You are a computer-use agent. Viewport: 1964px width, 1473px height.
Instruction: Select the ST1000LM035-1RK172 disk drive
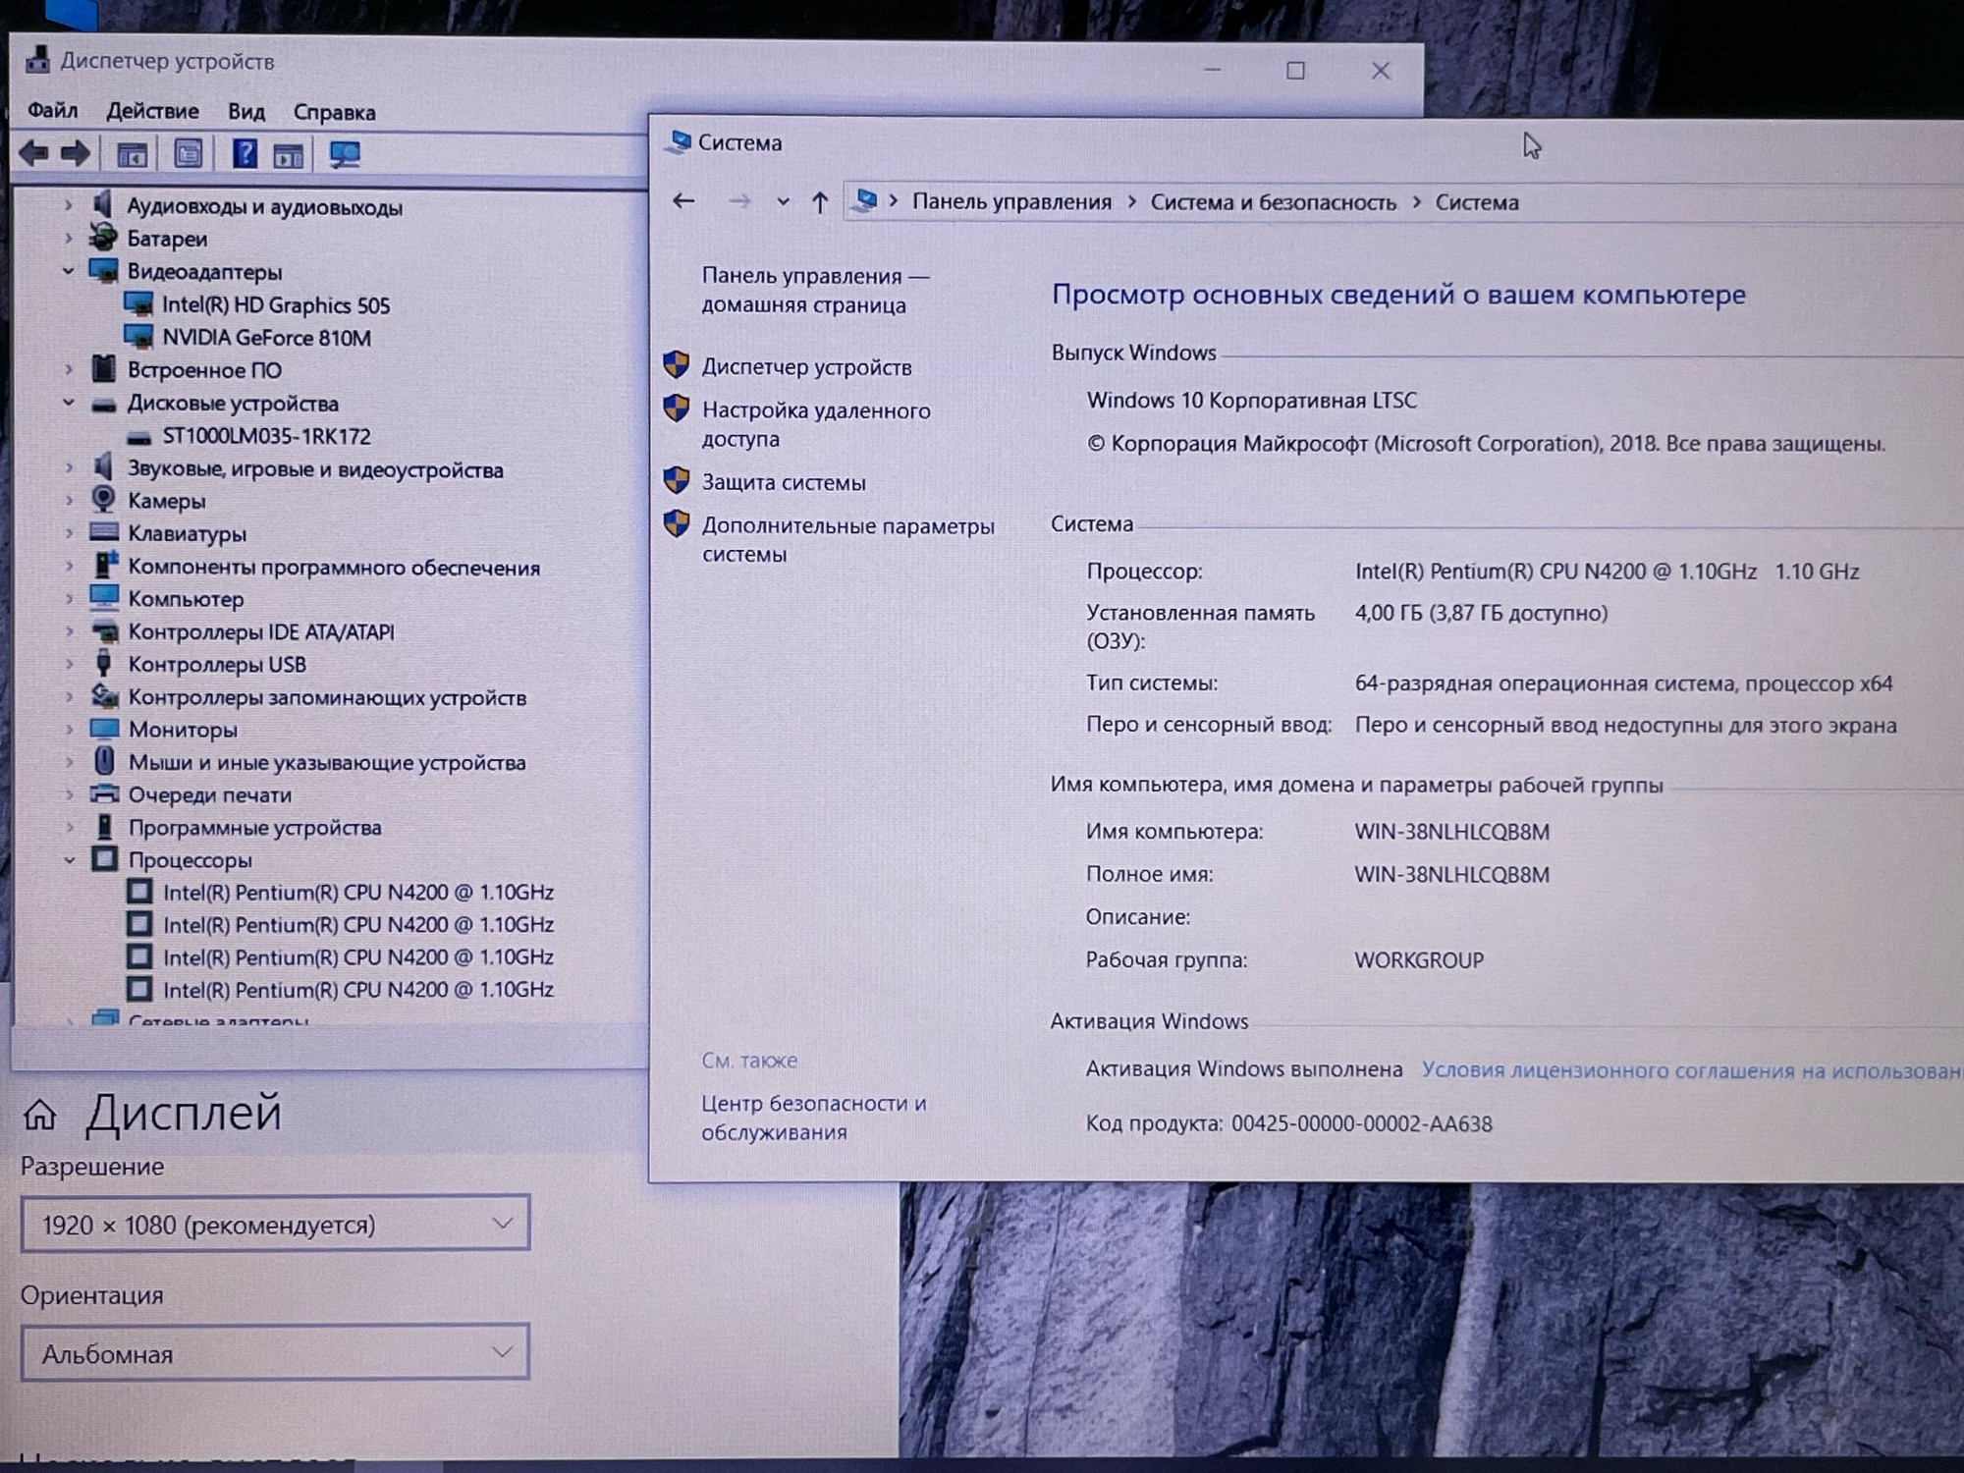point(266,436)
